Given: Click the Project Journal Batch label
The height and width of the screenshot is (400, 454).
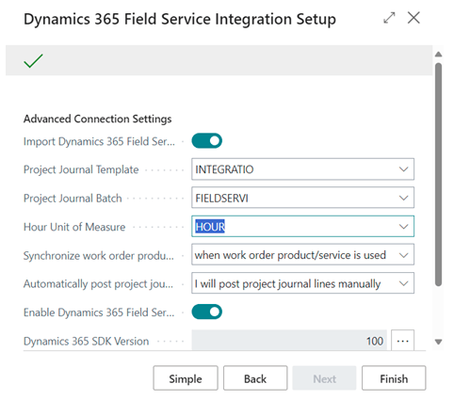Looking at the screenshot, I should [x=73, y=199].
